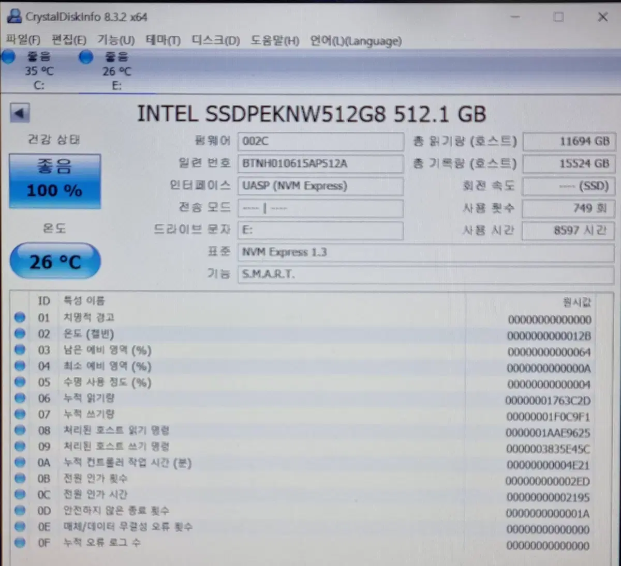Screen dimensions: 621x566
Task: Open the 편집(E) menu
Action: point(69,40)
